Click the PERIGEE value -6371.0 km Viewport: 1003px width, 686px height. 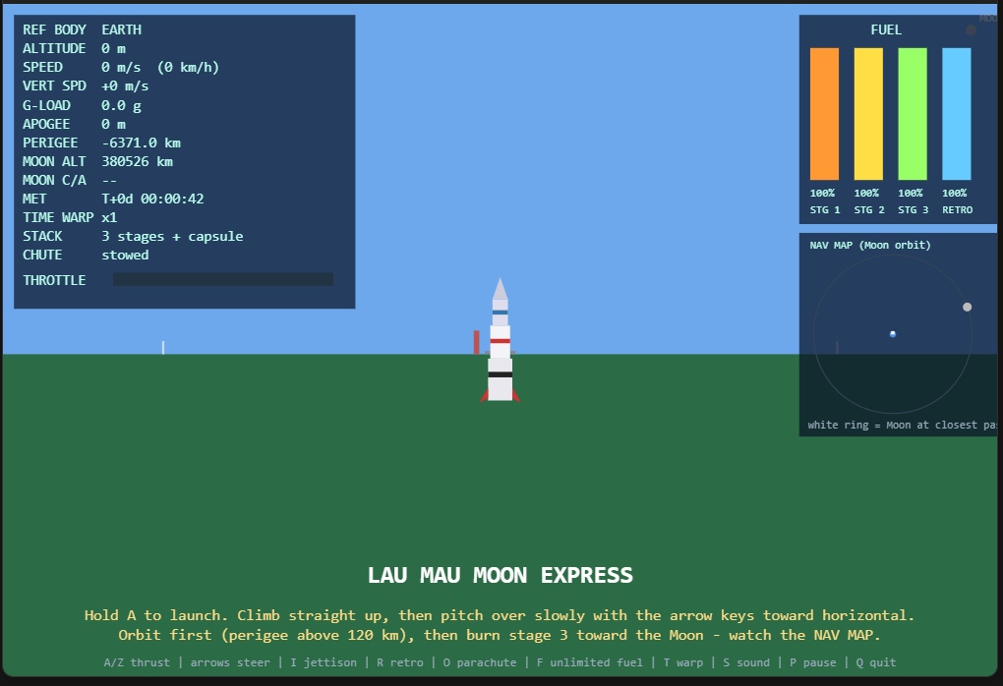point(141,143)
